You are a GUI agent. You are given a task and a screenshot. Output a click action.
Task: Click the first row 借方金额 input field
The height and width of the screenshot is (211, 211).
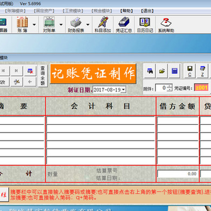click(x=178, y=120)
